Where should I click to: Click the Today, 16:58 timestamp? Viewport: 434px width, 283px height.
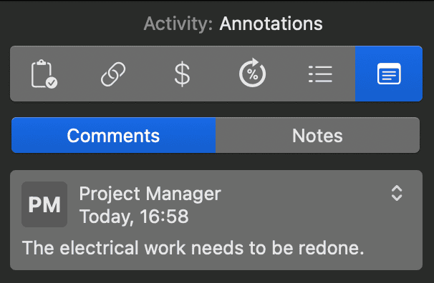134,217
